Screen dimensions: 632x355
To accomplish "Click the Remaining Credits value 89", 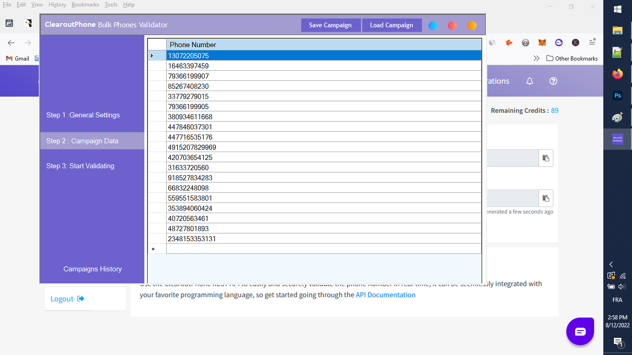I will [555, 111].
